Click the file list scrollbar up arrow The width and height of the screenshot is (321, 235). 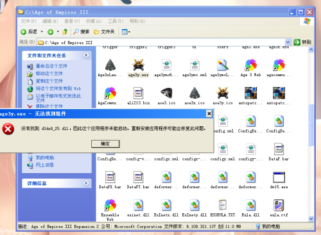point(311,49)
